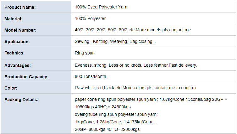Click the "20GP=8000kgs 40HQ=22000kgs" line
The width and height of the screenshot is (237, 134).
(x=107, y=129)
